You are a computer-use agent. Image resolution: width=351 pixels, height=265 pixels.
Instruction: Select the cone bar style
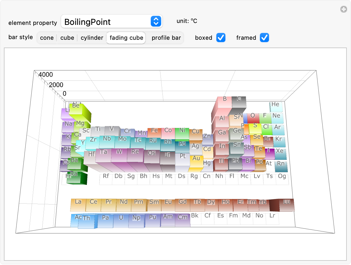tap(47, 38)
